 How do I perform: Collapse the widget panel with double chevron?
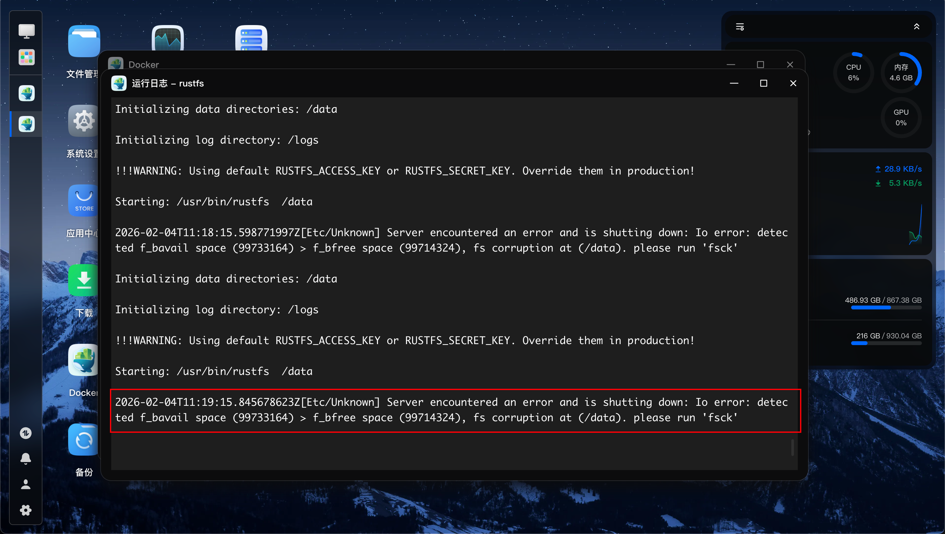pos(916,26)
